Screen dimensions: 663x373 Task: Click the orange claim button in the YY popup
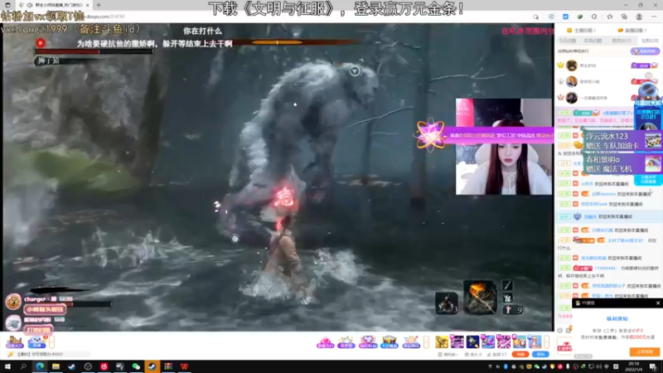pyautogui.click(x=645, y=351)
